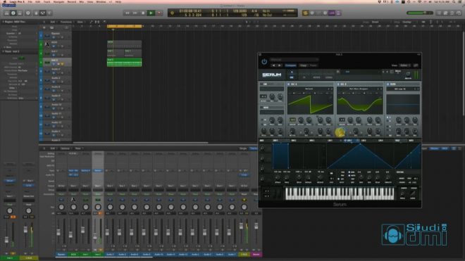Open Quick Help icon
465x261 pixels.
(28, 13)
